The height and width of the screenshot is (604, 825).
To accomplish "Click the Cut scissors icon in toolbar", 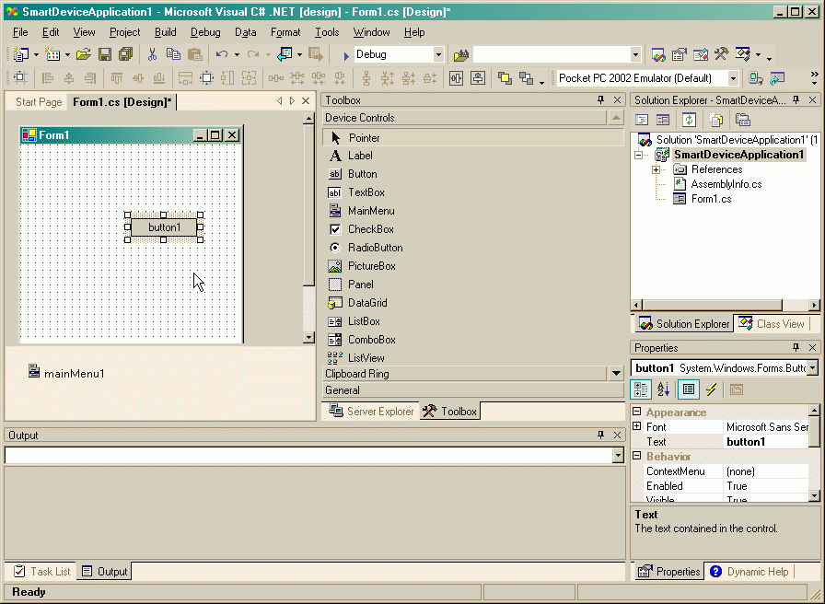I will (x=152, y=54).
